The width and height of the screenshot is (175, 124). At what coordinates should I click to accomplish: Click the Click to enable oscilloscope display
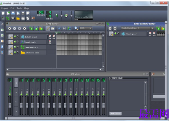[84, 14]
